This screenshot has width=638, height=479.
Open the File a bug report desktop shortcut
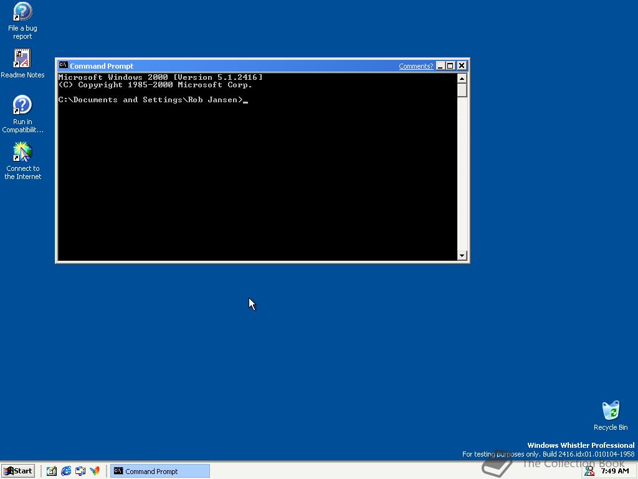(22, 21)
